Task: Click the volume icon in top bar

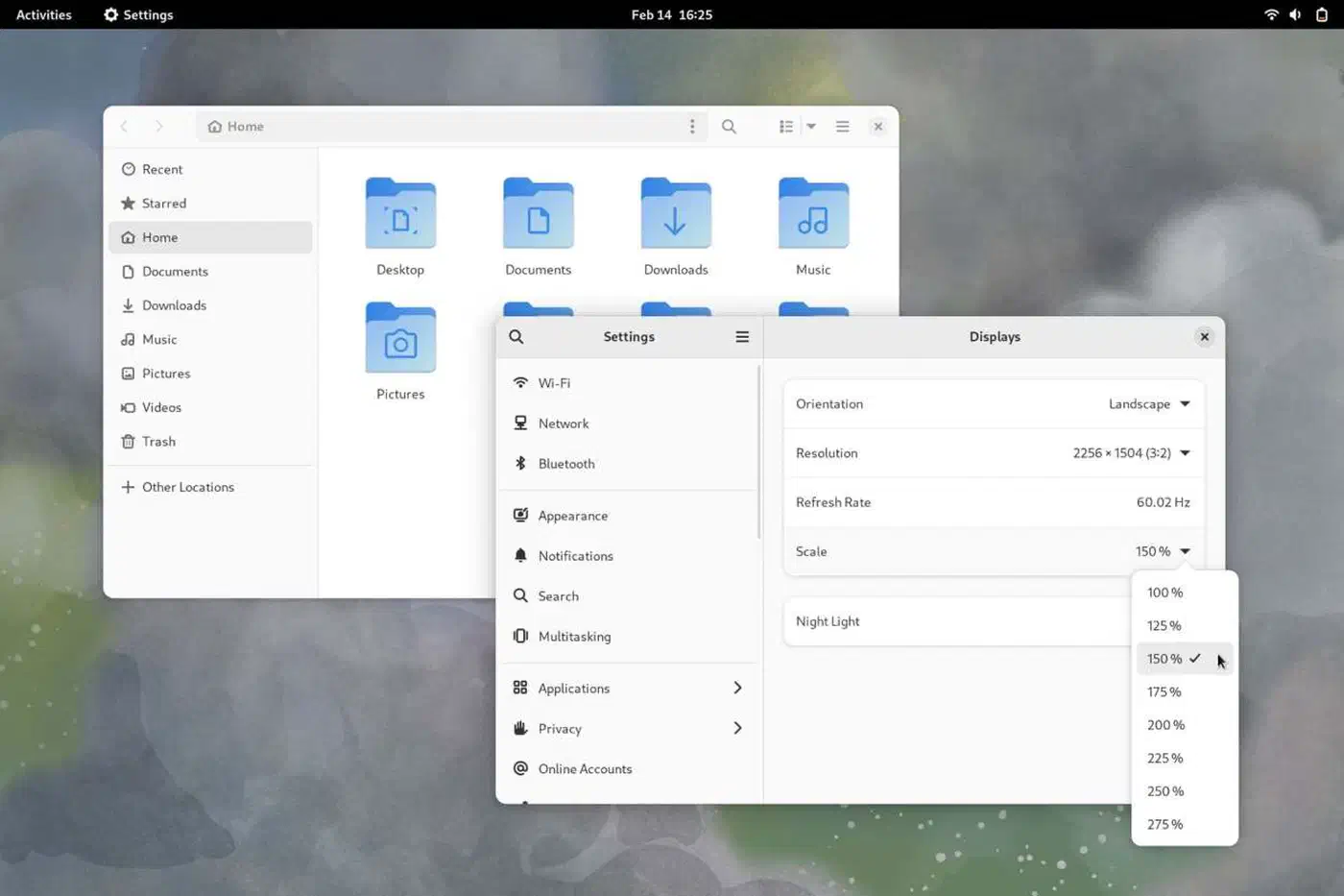Action: [1296, 14]
